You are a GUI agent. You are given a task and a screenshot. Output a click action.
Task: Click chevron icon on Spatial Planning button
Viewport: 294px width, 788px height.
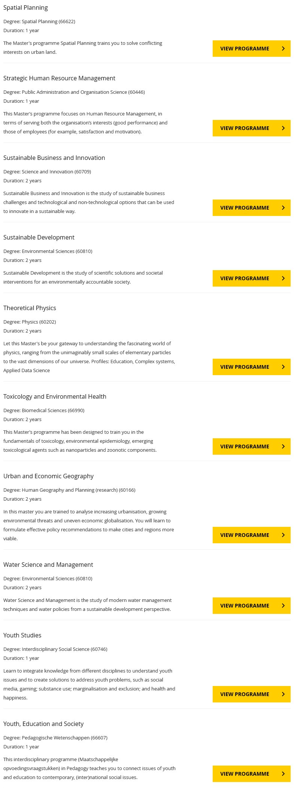(283, 49)
